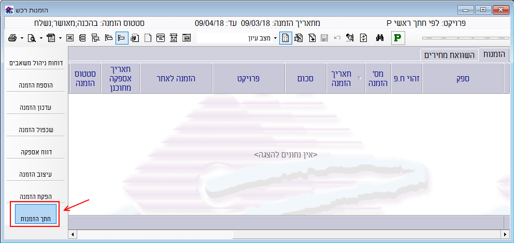Screen dimensions: 514x243
Task: Select the הזמנות tab
Action: 494,54
